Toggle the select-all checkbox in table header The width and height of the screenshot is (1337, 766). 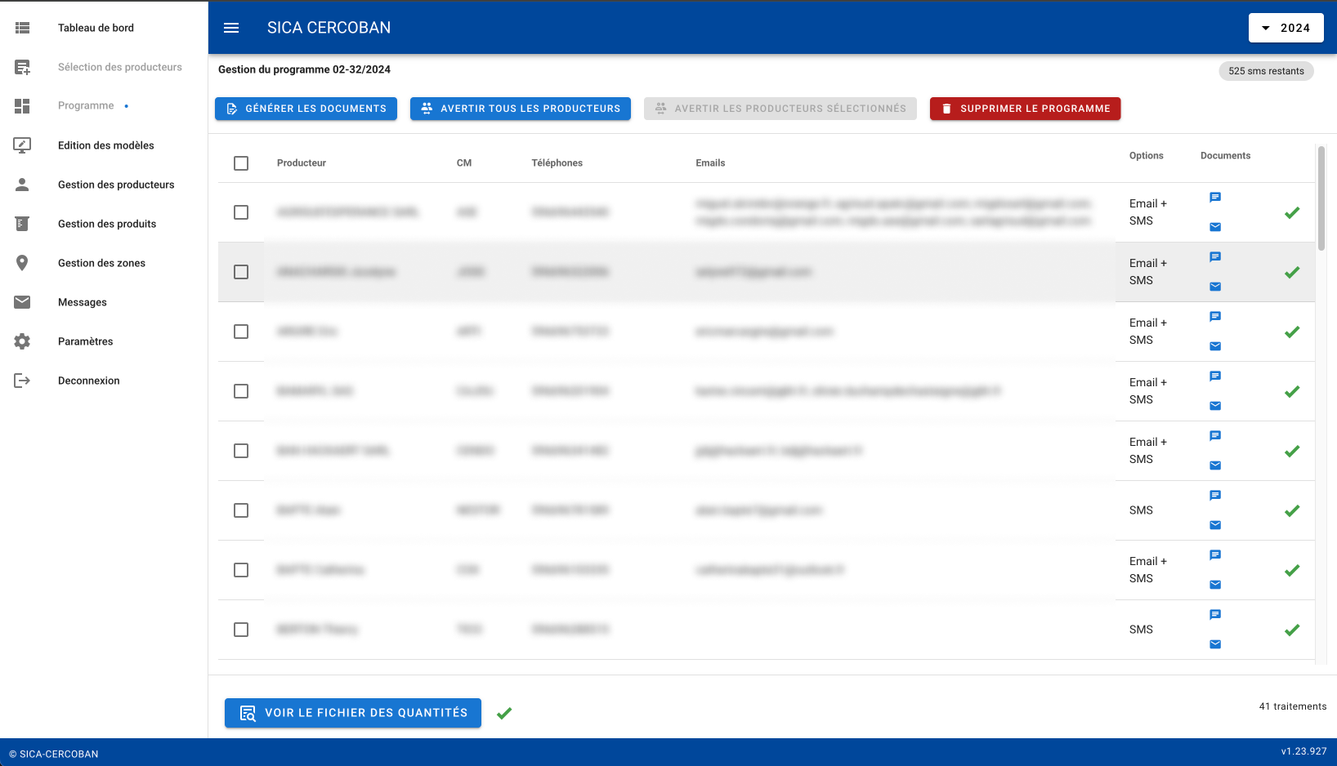pyautogui.click(x=241, y=163)
